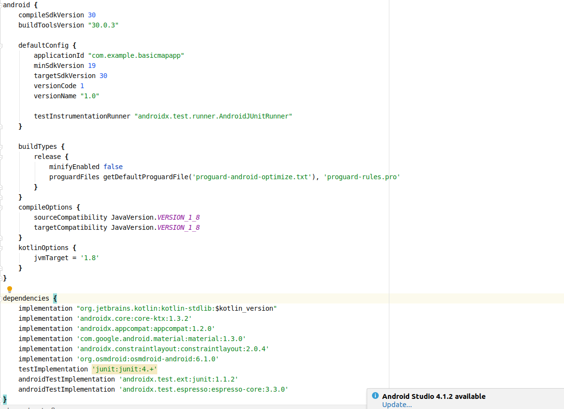The width and height of the screenshot is (564, 409).
Task: Collapse the dependencies block fold marker
Action: 1,298
